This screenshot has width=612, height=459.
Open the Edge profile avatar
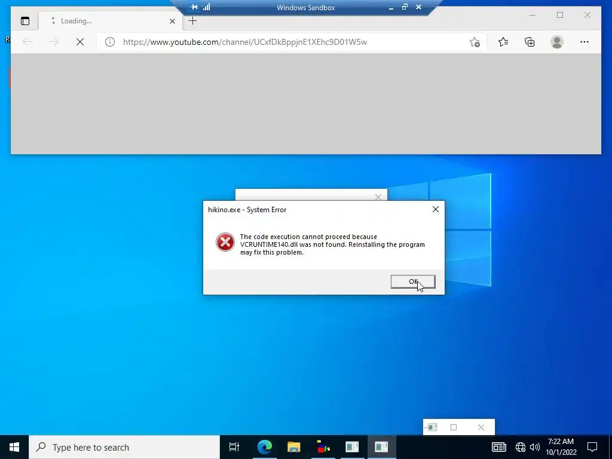[x=557, y=42]
